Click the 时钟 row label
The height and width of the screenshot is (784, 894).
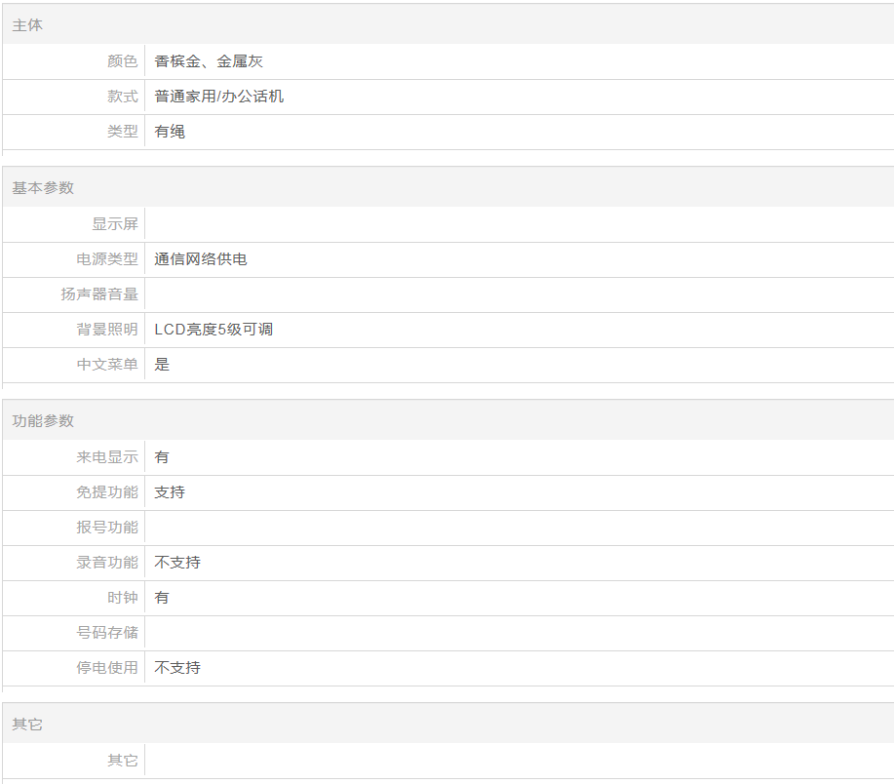point(122,598)
